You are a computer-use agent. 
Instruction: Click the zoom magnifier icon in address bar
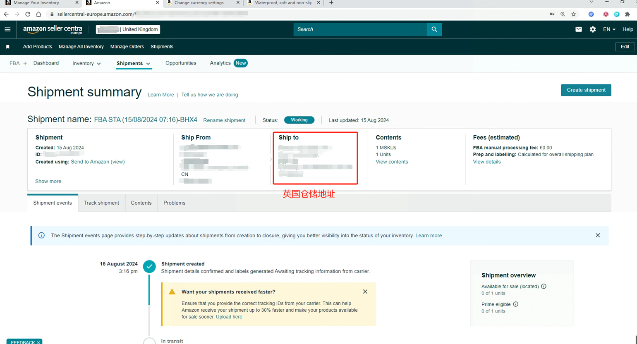[563, 14]
